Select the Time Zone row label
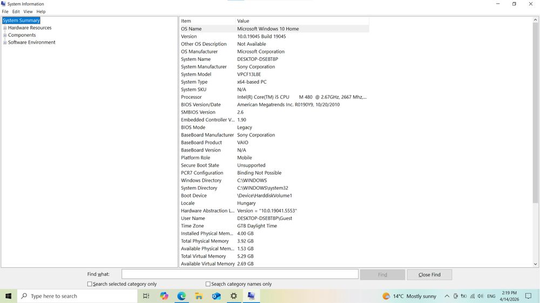Screen dimensions: 540x303 click(192, 225)
